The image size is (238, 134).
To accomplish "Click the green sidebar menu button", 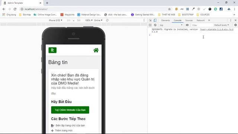I will [52, 50].
